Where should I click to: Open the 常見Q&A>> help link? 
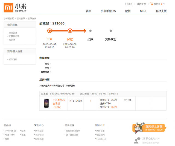click(151, 139)
